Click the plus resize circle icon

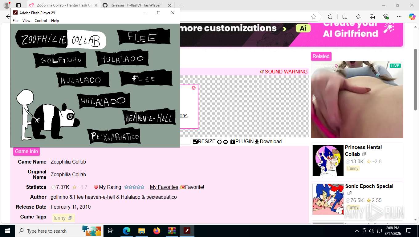click(219, 142)
